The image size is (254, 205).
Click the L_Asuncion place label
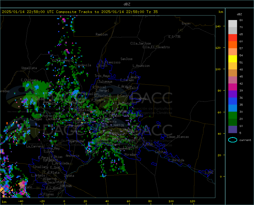141,66
